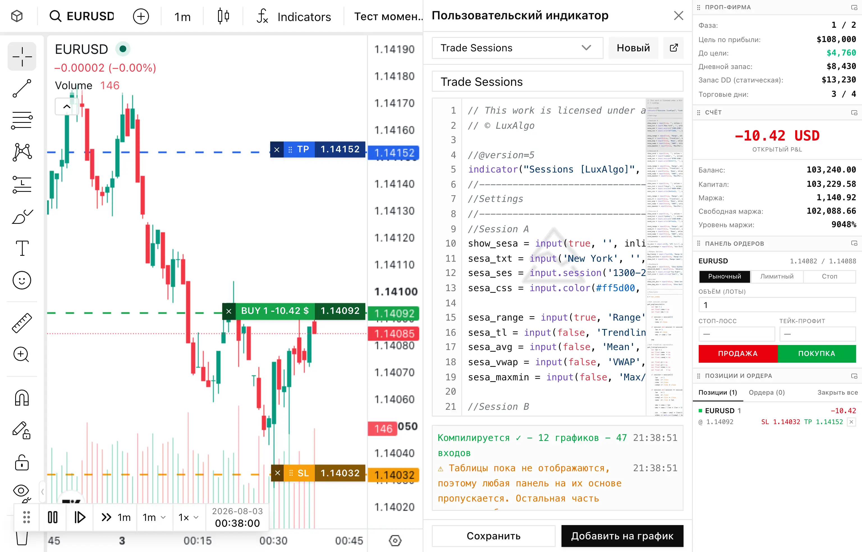
Task: Open the chart candle type selector
Action: [x=223, y=17]
